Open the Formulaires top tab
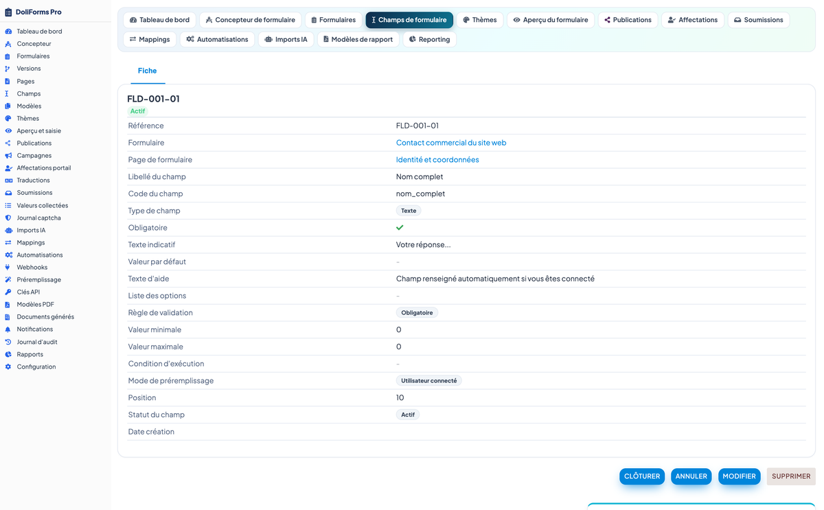Image resolution: width=824 pixels, height=510 pixels. coord(333,20)
